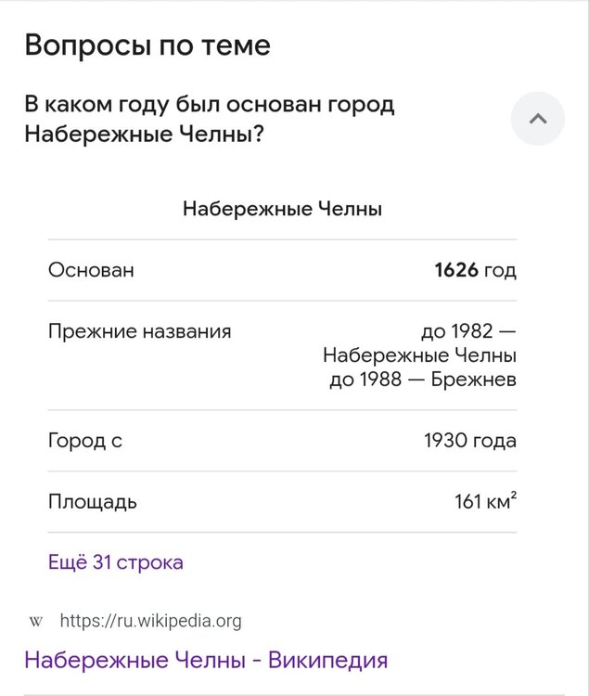This screenshot has width=589, height=696.
Task: Expand the Ещё 31 строка link
Action: (x=115, y=562)
